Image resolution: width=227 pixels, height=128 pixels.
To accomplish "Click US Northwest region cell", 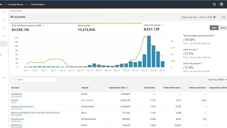I will tap(87, 106).
